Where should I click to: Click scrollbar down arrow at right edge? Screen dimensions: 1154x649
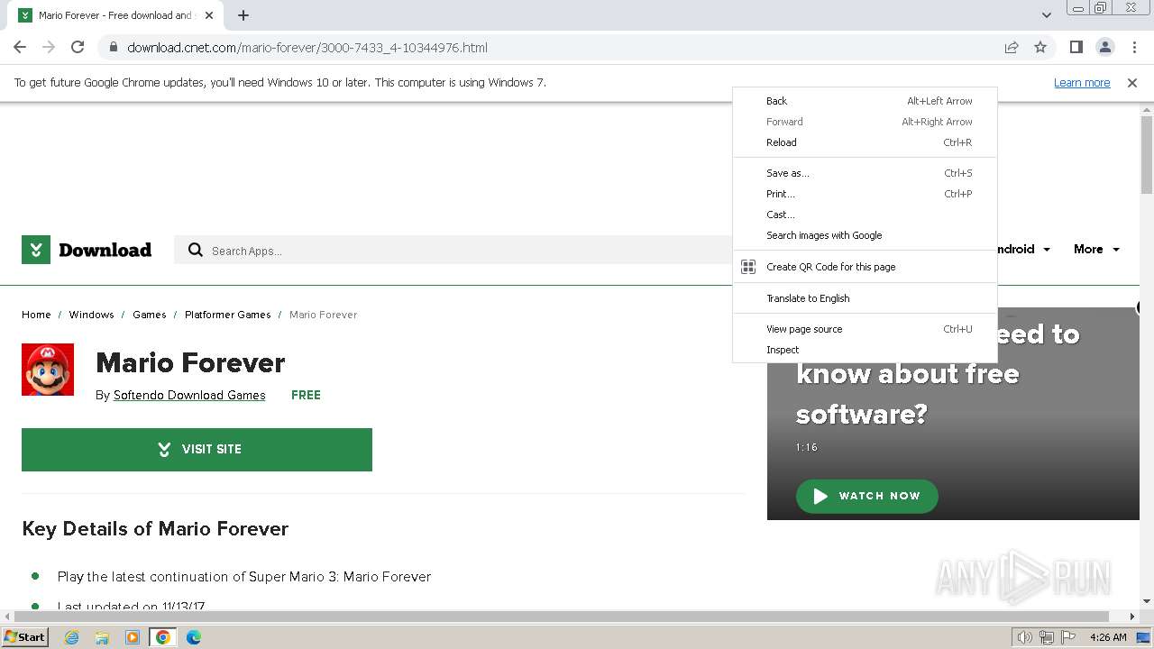pos(1147,601)
